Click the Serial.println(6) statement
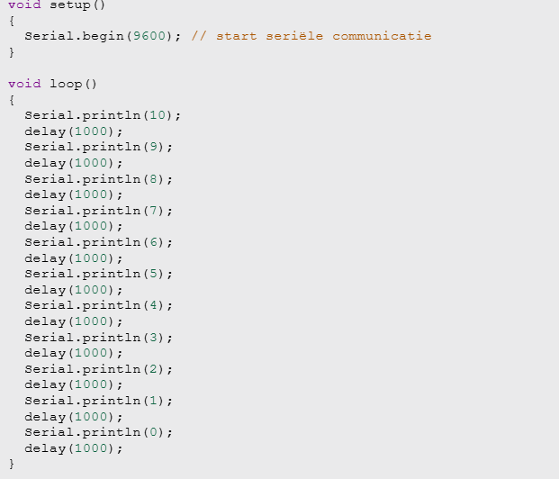This screenshot has height=479, width=559. [x=98, y=242]
